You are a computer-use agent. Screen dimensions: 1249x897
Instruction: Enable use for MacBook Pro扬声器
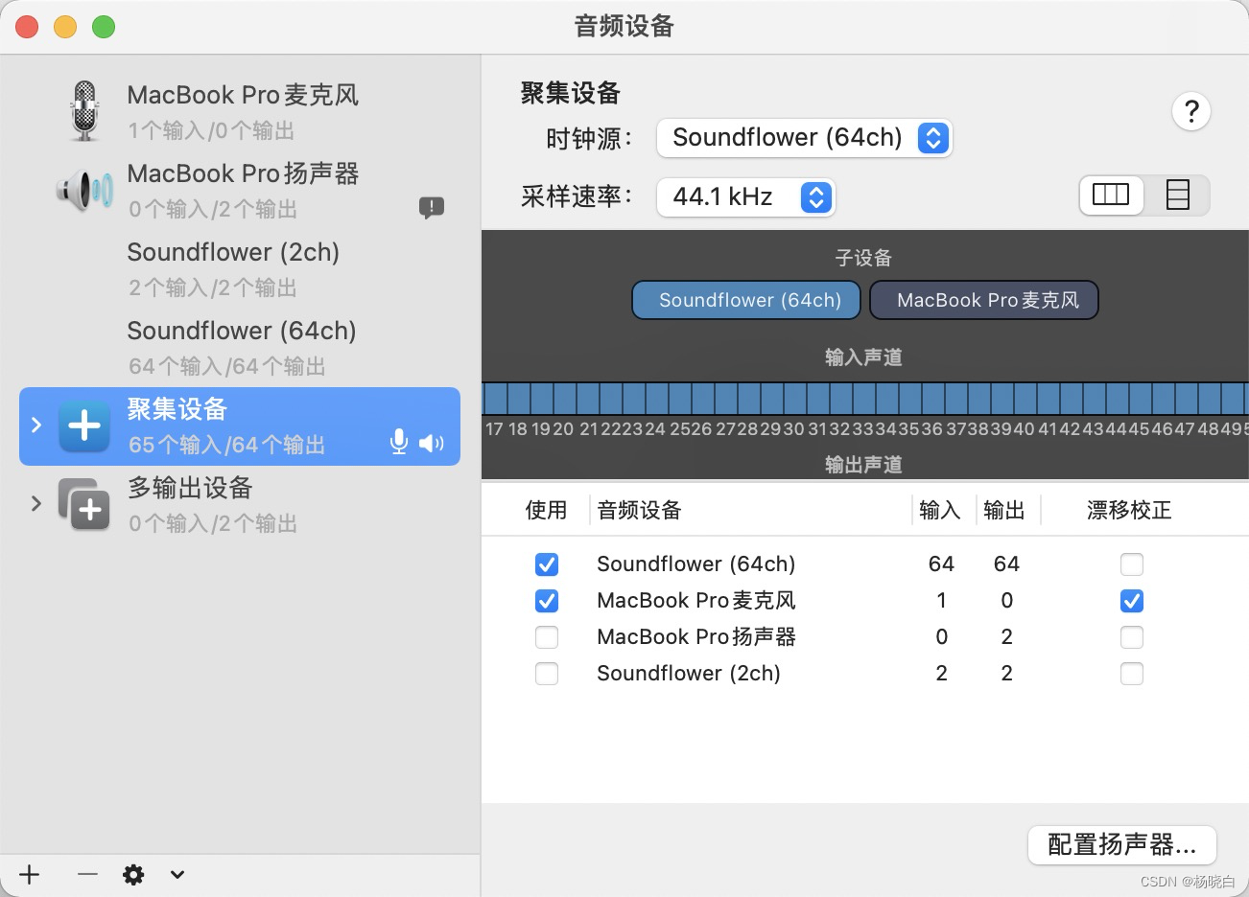547,637
